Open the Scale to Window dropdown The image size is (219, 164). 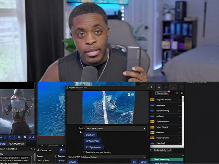tap(55, 145)
